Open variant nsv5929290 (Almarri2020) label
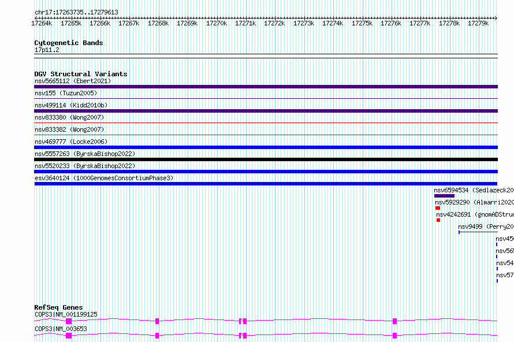This screenshot has width=514, height=342. click(x=474, y=202)
